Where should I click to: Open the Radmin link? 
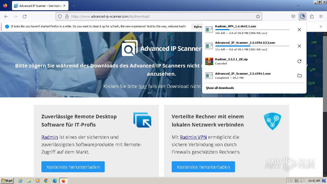coord(50,137)
